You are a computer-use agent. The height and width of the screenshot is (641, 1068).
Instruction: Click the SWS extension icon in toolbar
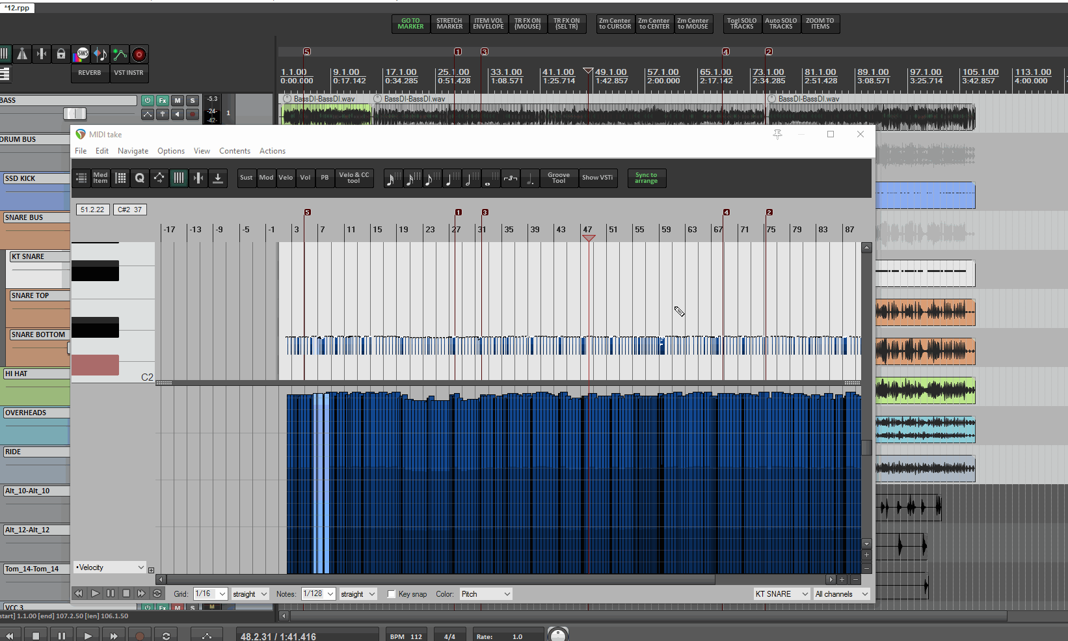(81, 54)
